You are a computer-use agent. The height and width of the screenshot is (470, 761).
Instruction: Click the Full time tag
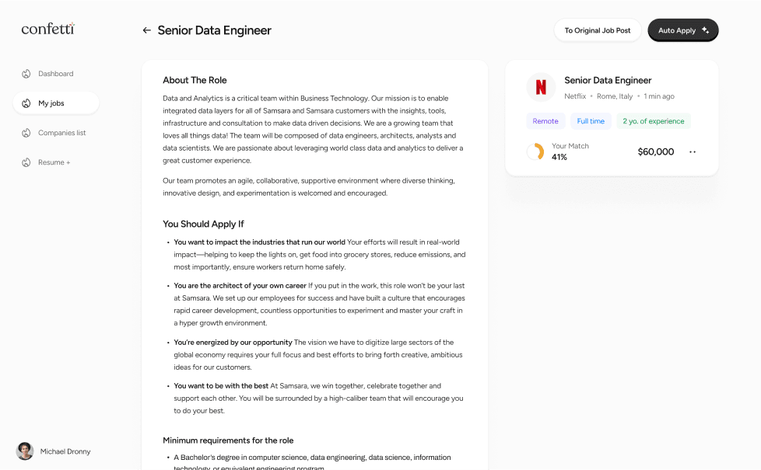click(x=591, y=121)
